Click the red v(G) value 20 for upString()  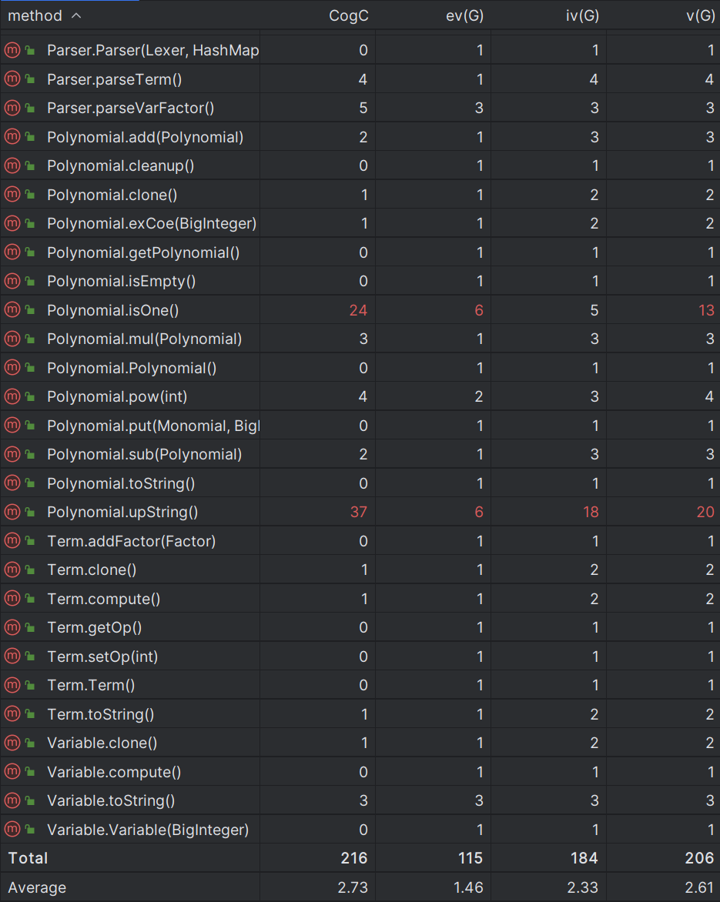705,512
